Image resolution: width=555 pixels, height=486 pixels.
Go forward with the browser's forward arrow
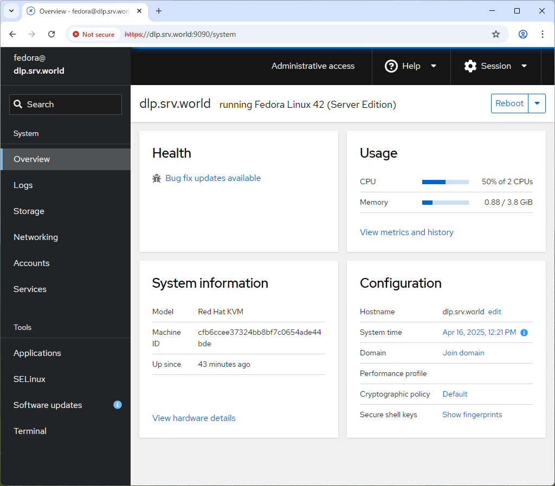click(32, 34)
